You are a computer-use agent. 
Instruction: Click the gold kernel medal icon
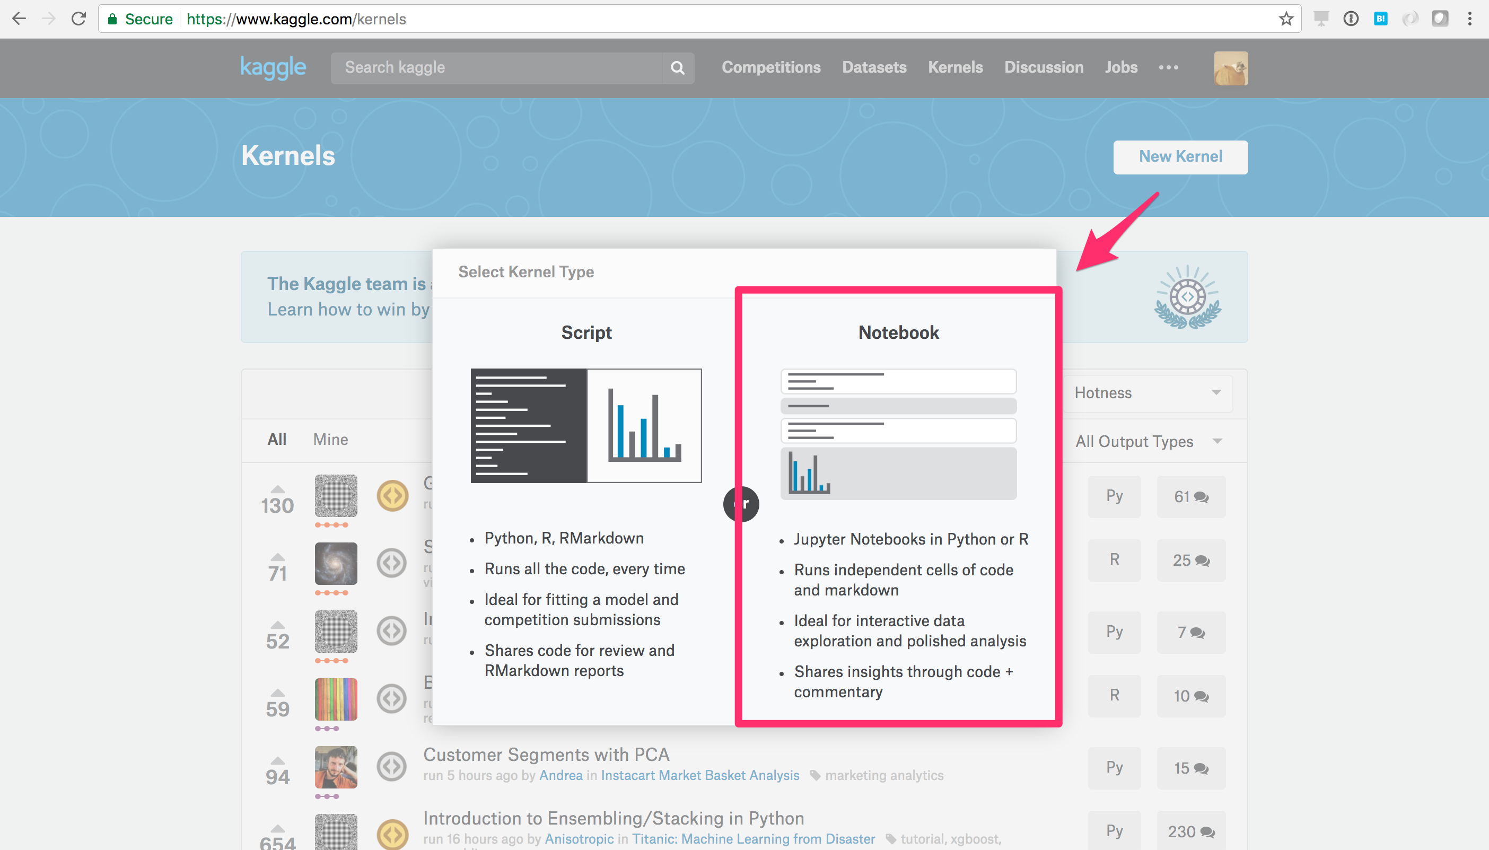click(x=392, y=496)
